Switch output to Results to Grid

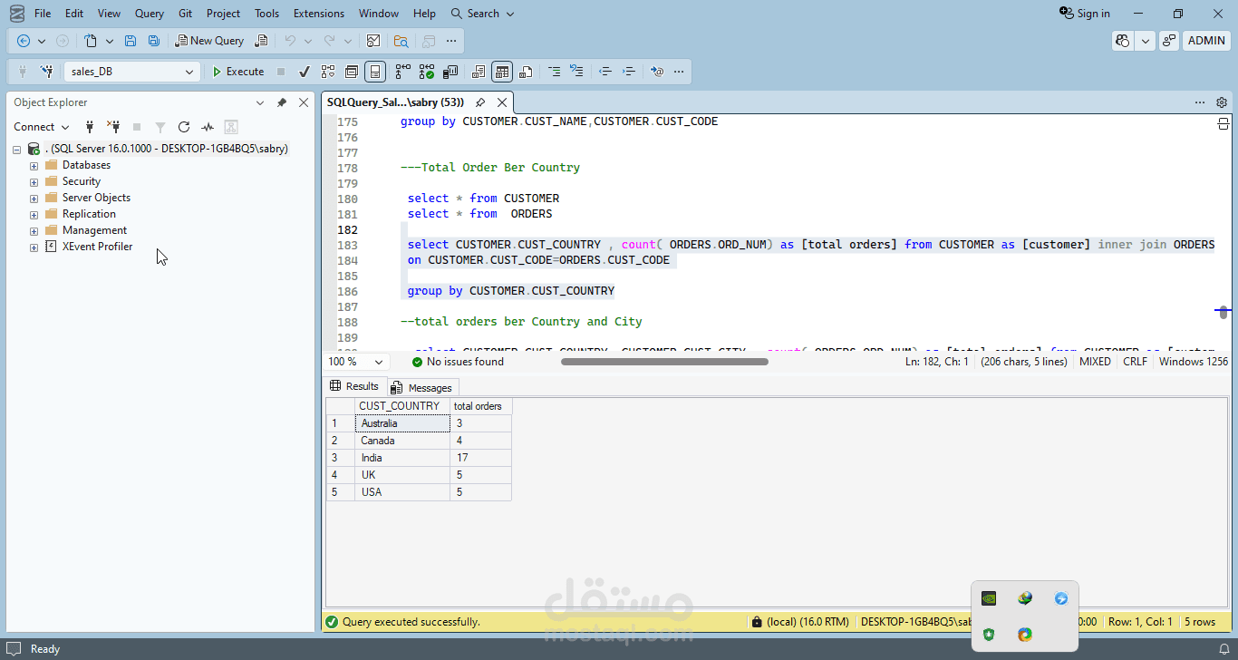coord(502,72)
